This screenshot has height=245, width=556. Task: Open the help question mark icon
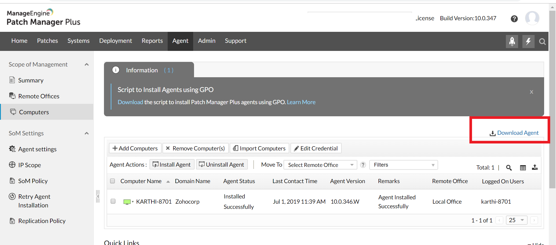(x=514, y=19)
